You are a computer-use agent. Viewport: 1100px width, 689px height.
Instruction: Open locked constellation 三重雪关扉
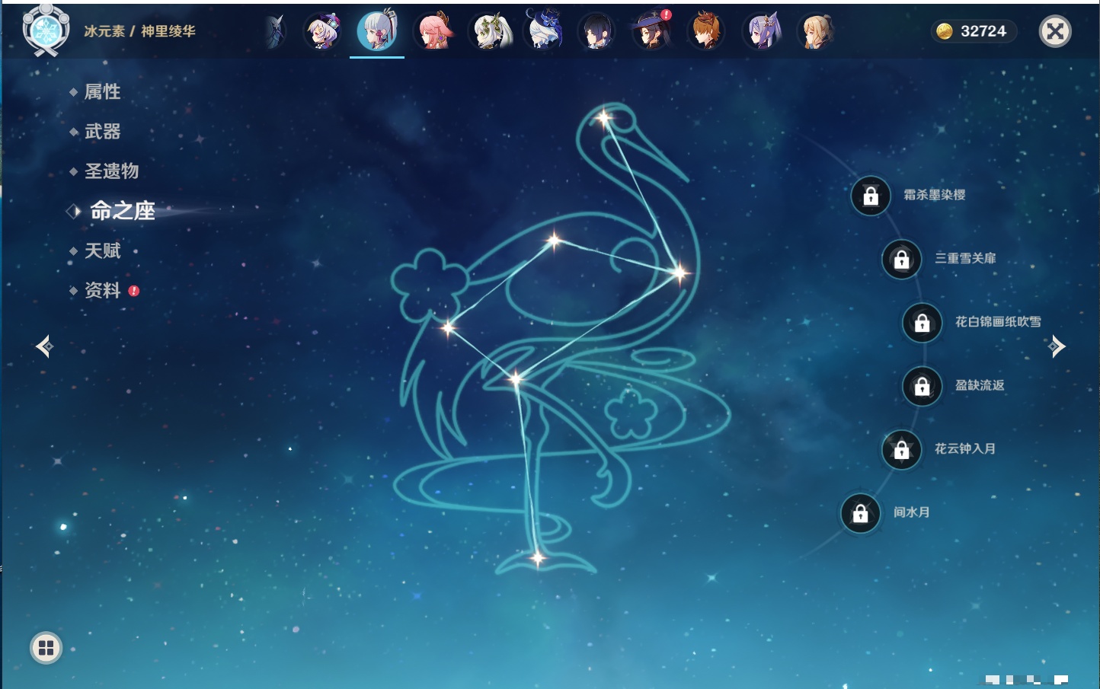coord(902,259)
